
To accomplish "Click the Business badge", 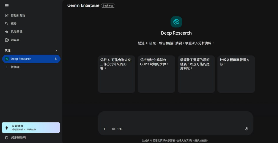I will click(x=108, y=6).
